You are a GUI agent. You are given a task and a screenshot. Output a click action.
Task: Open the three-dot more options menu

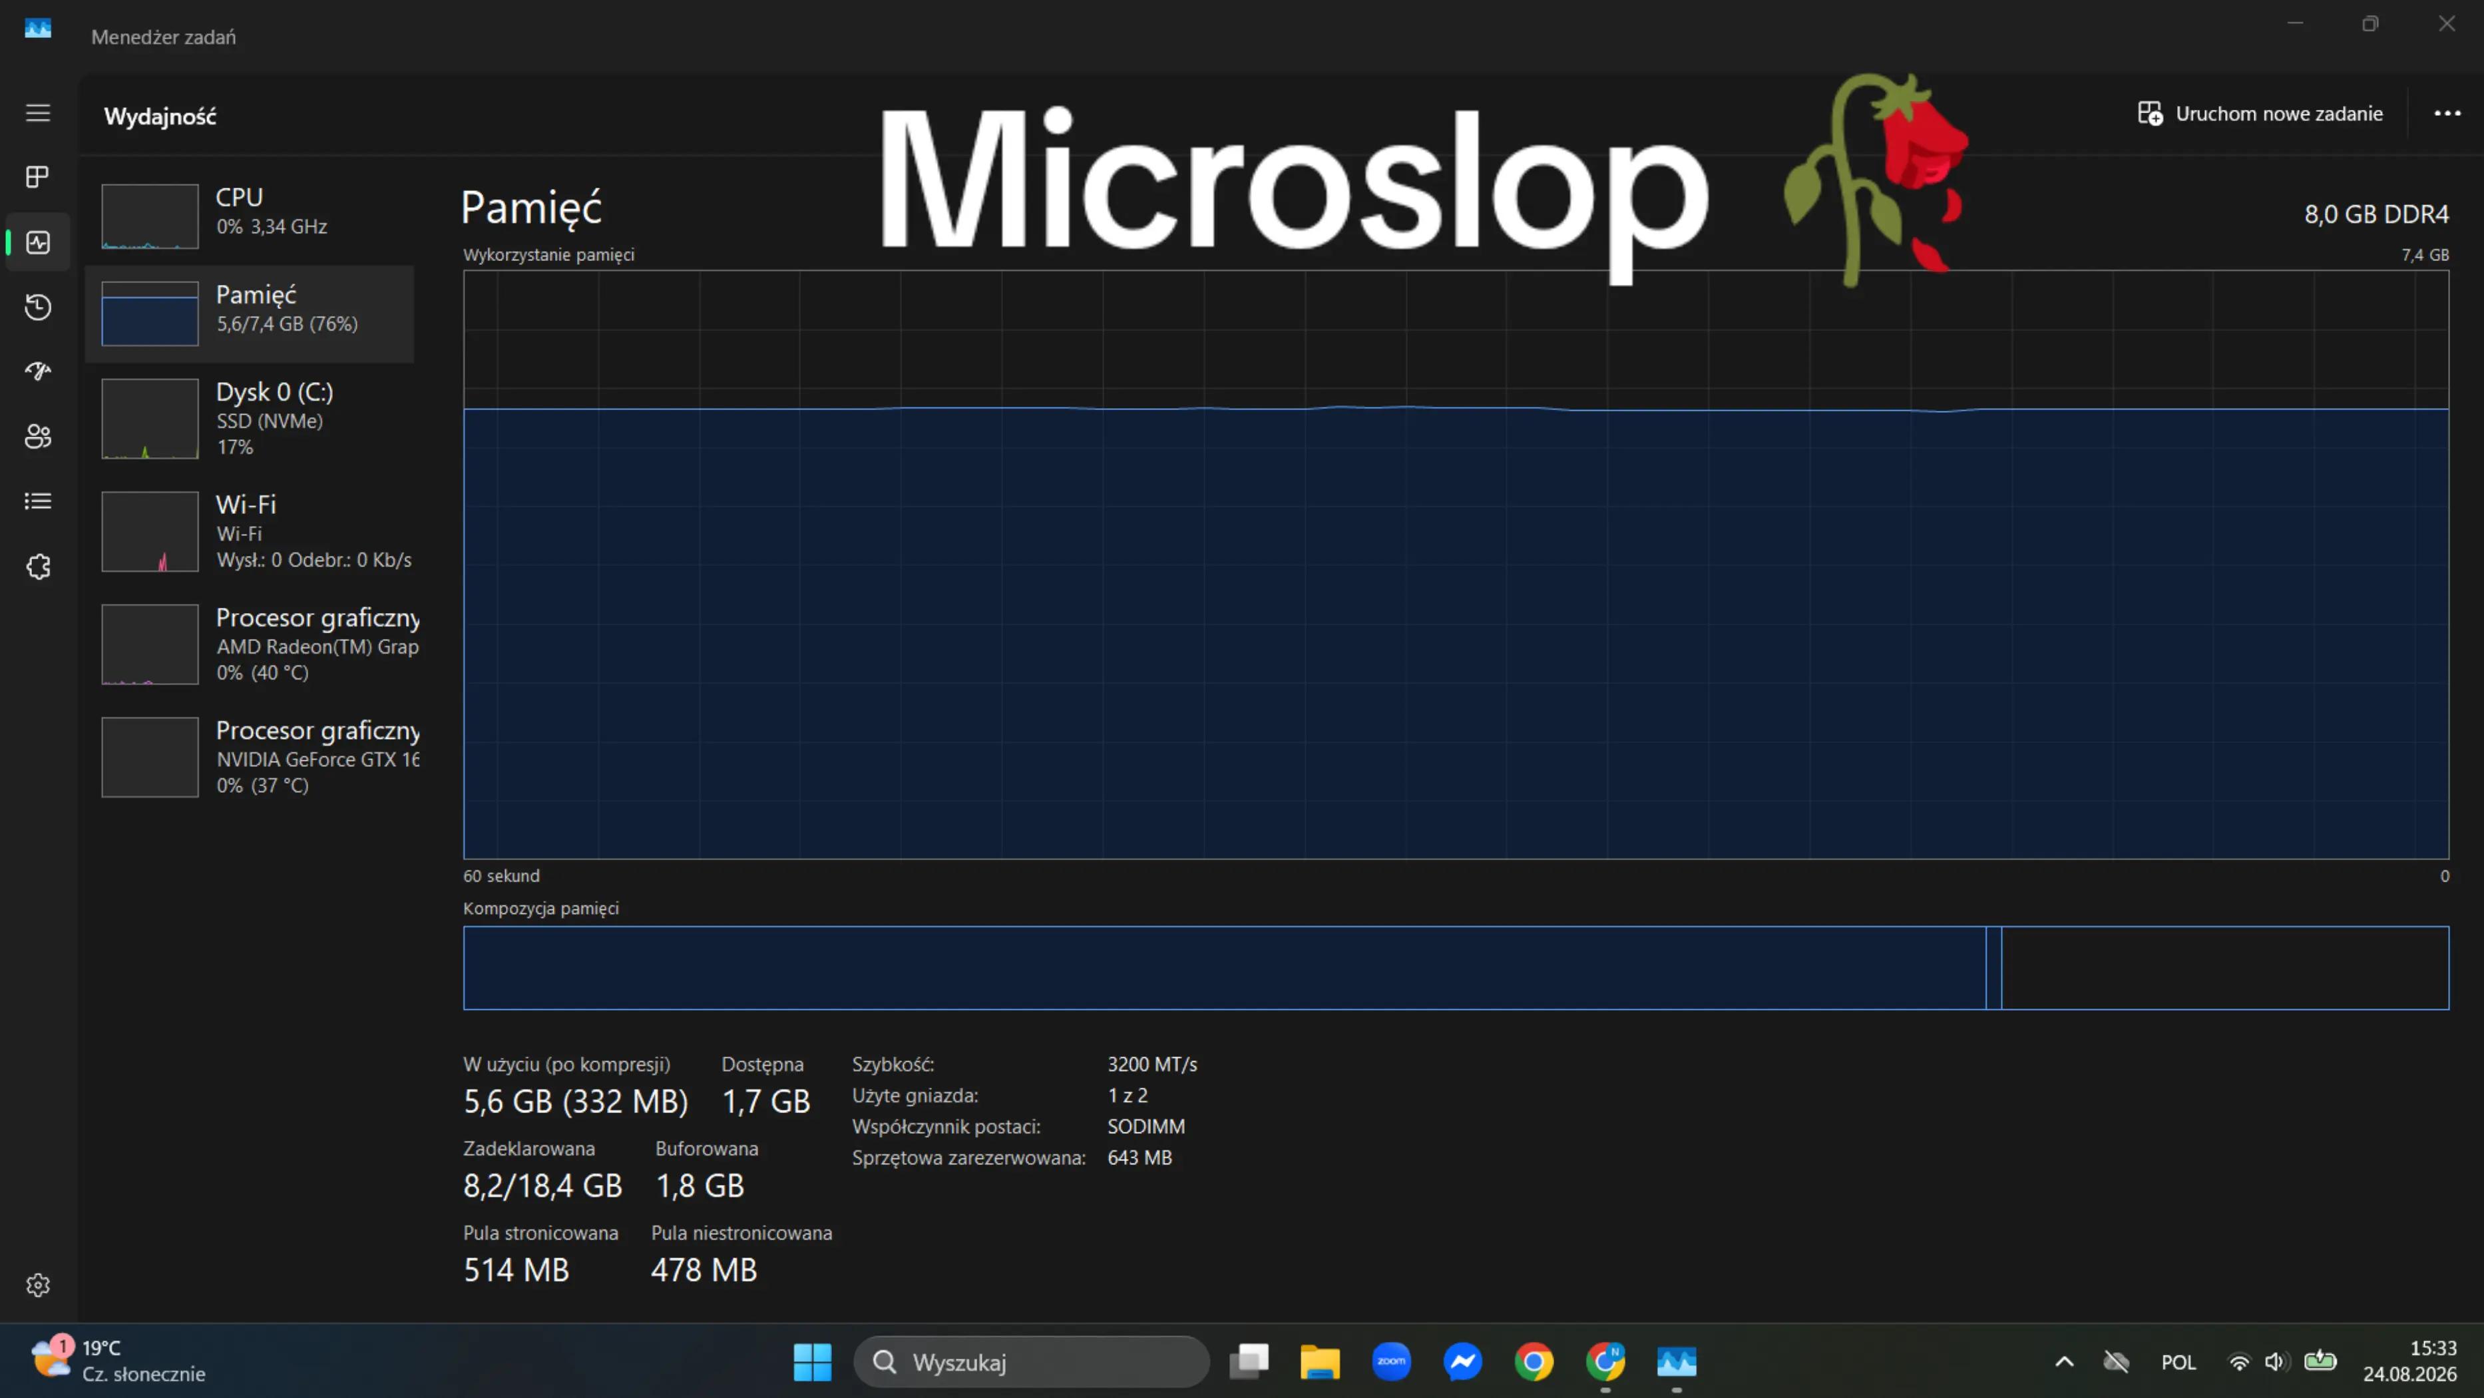(2447, 114)
